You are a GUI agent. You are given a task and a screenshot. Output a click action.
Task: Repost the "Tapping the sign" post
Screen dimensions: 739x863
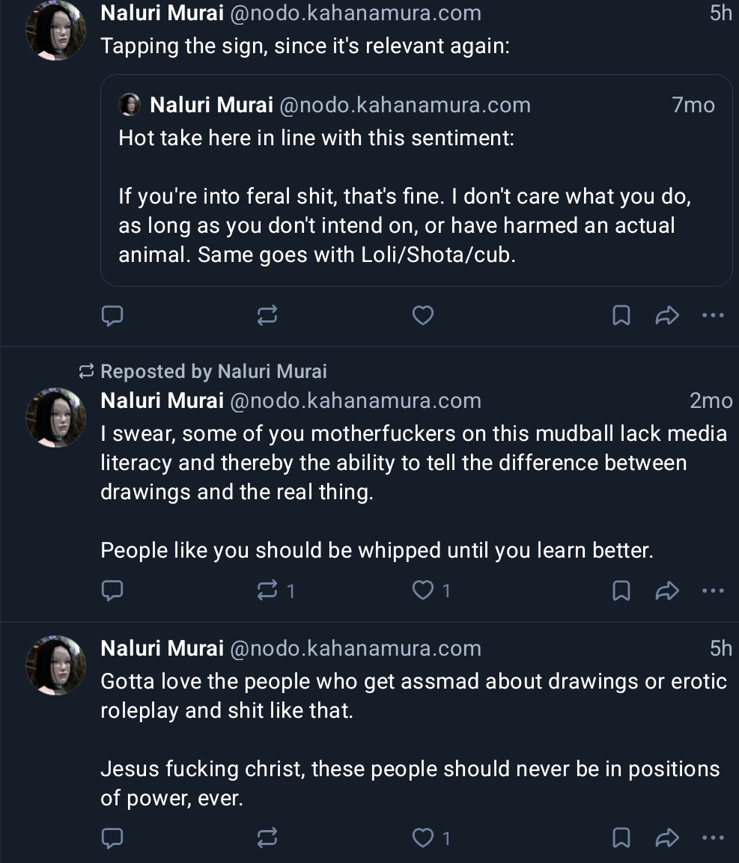coord(267,316)
